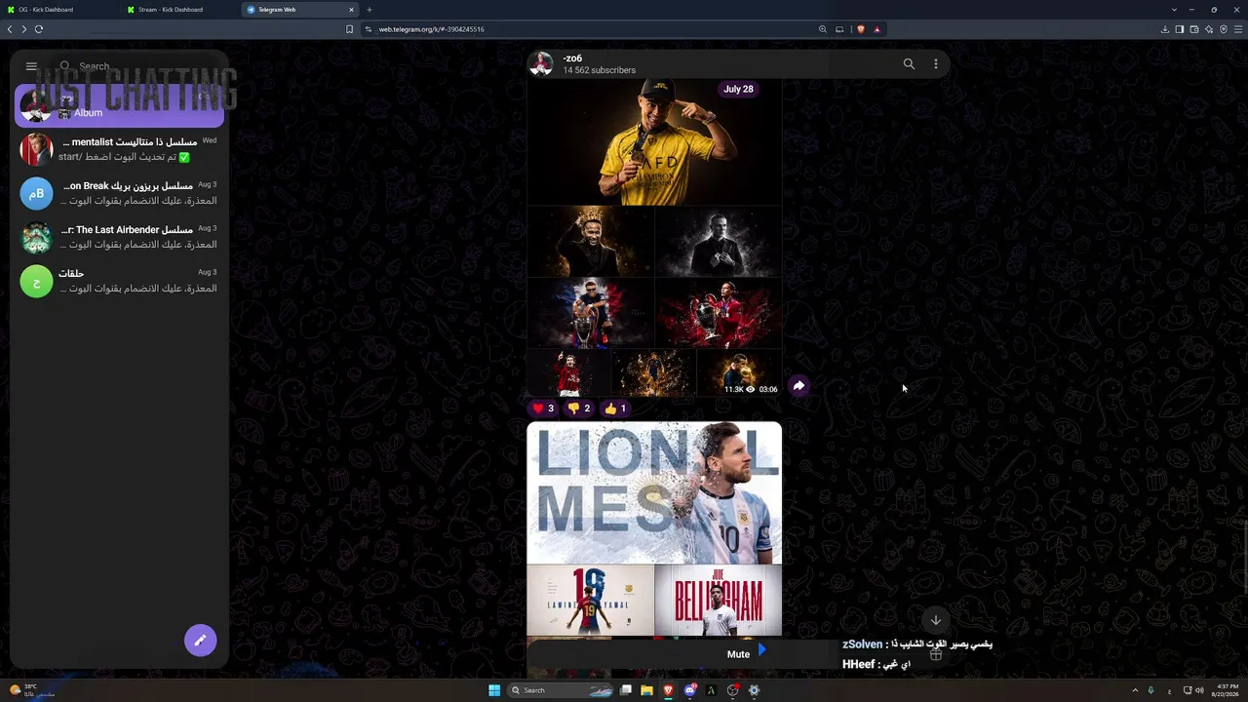The width and height of the screenshot is (1248, 702).
Task: Open the blue-red trophy player photo
Action: tap(590, 313)
